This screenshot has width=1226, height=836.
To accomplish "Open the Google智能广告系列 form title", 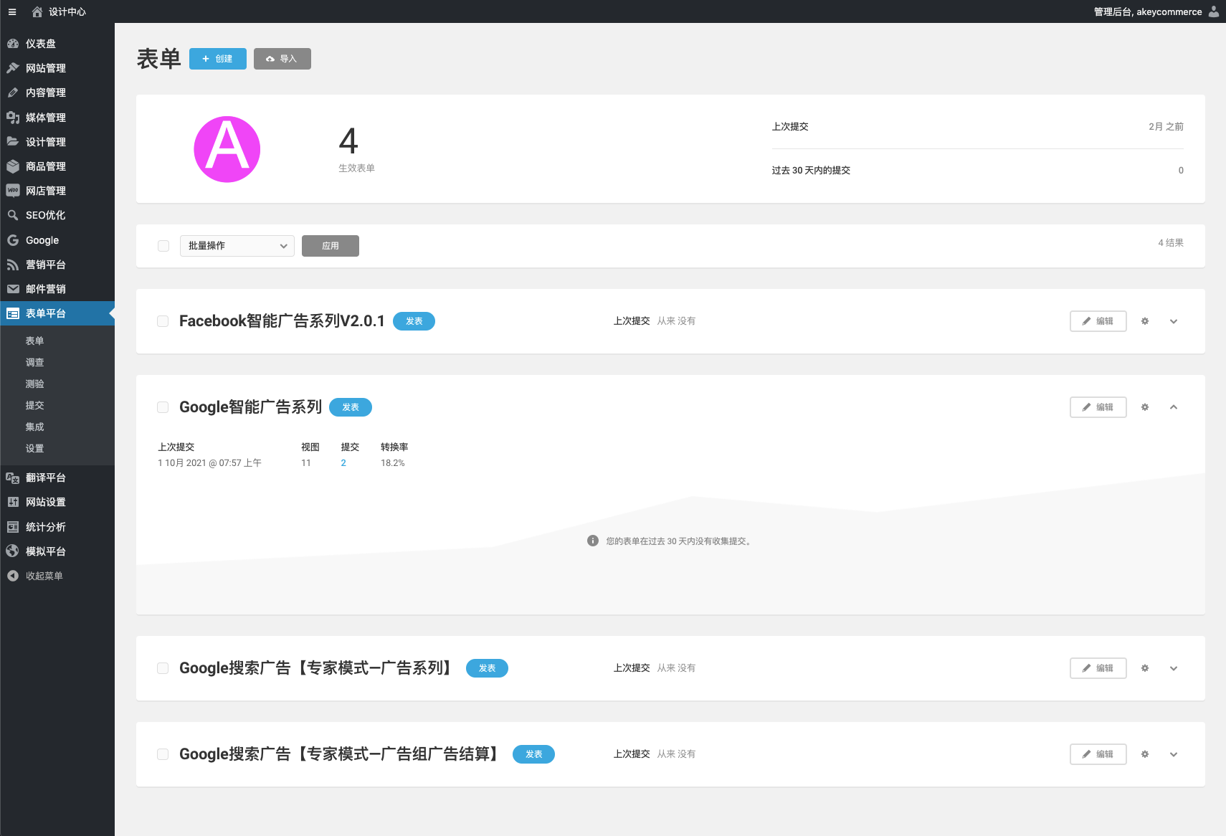I will tap(250, 407).
